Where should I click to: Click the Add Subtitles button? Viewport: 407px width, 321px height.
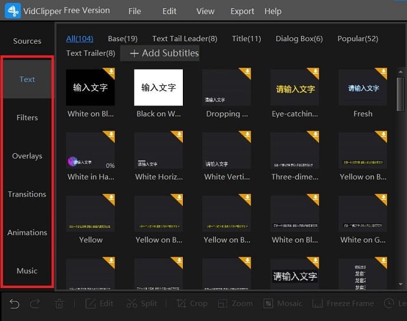pos(160,53)
